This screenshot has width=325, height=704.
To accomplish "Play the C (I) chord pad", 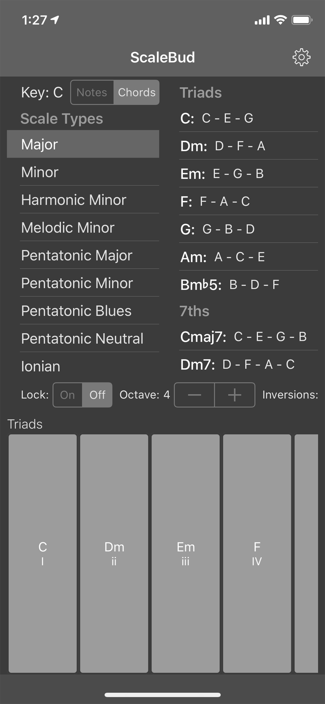I will 43,553.
